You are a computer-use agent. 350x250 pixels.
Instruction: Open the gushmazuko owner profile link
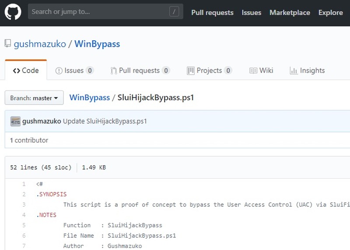[40, 44]
